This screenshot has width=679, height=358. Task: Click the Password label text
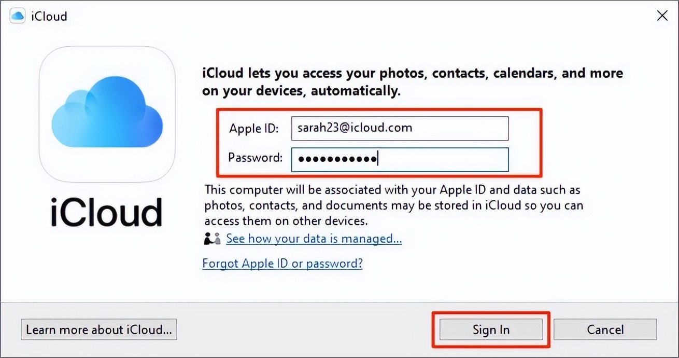click(256, 158)
